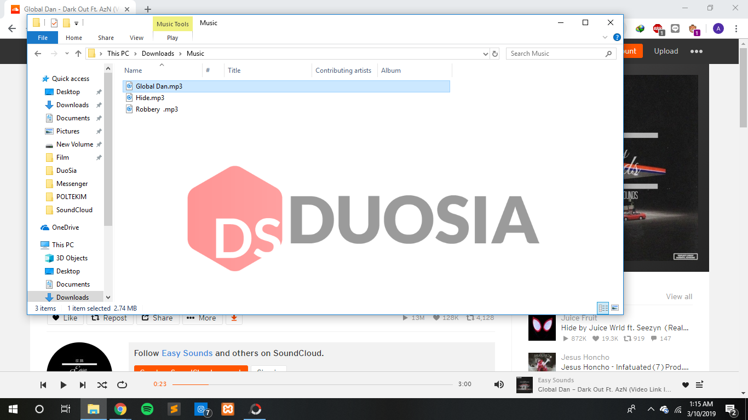Click the Back arrow in File Explorer
The width and height of the screenshot is (748, 420).
point(38,54)
